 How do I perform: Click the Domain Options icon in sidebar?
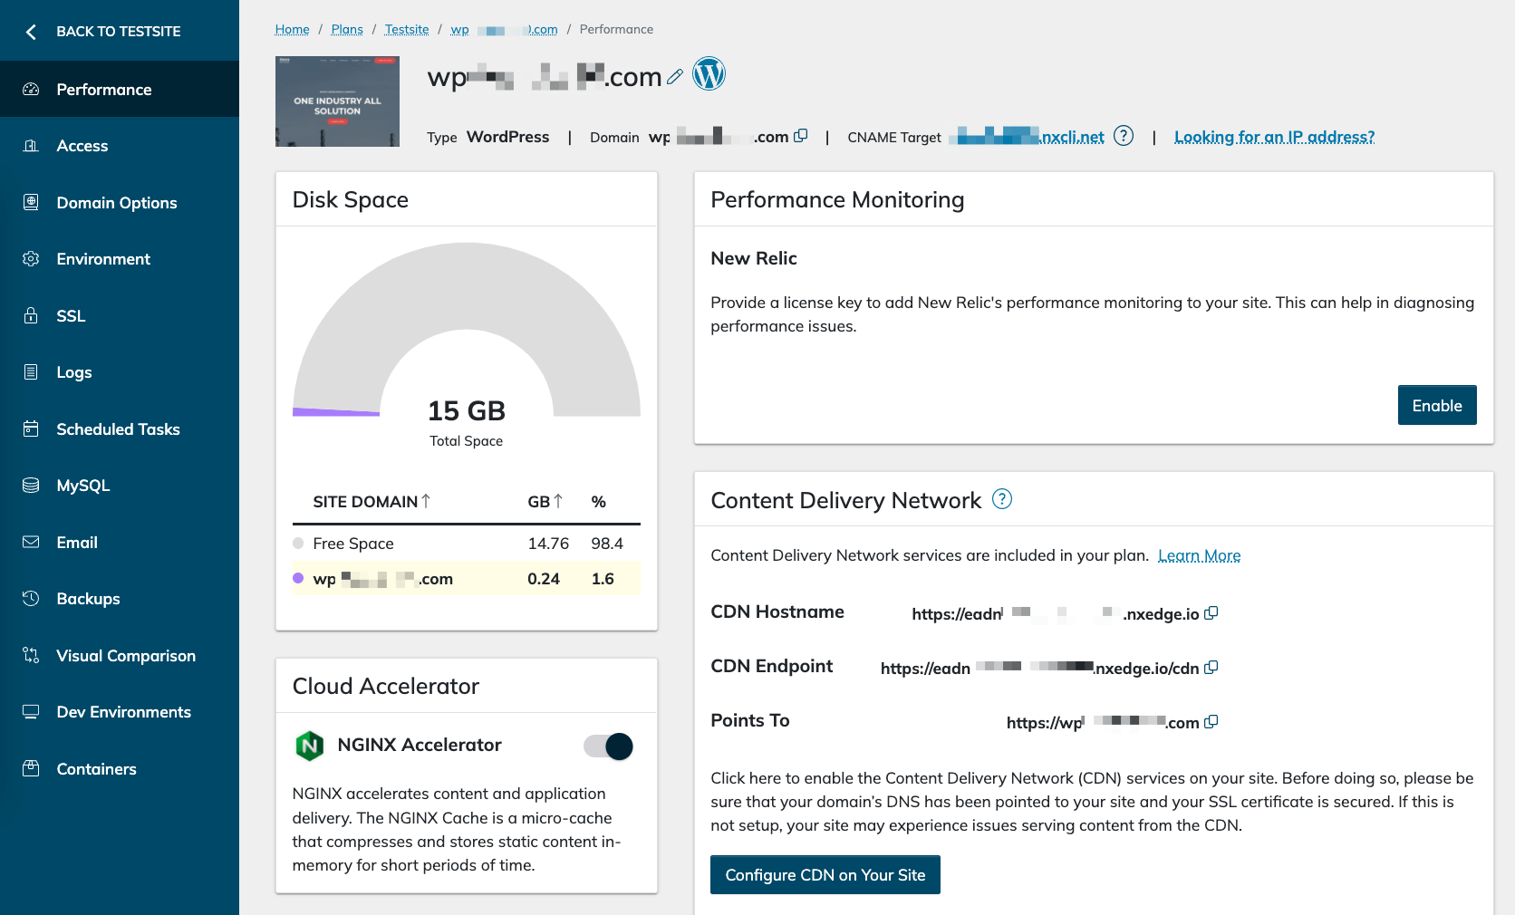(x=31, y=202)
